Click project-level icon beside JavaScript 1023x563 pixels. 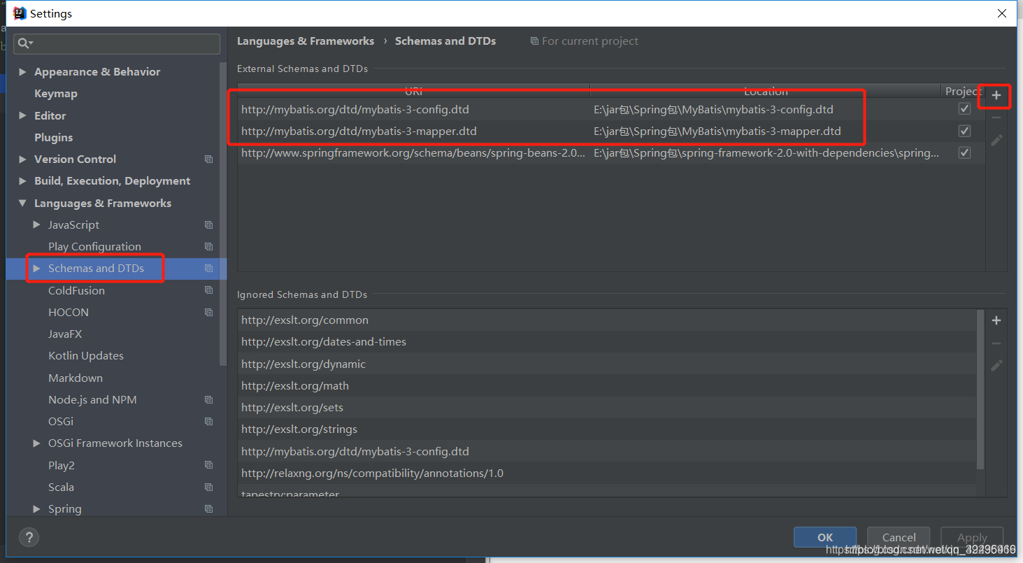(x=208, y=225)
